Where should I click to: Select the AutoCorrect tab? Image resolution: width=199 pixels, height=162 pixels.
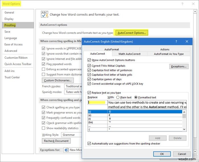98,54
